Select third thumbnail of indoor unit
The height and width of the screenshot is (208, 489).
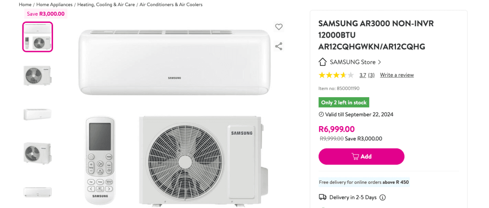click(38, 114)
